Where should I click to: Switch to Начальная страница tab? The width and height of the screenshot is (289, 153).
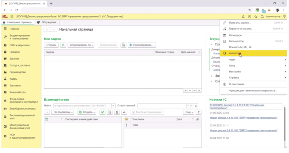point(18,22)
